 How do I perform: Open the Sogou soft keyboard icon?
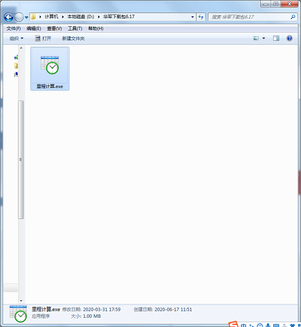point(276,325)
